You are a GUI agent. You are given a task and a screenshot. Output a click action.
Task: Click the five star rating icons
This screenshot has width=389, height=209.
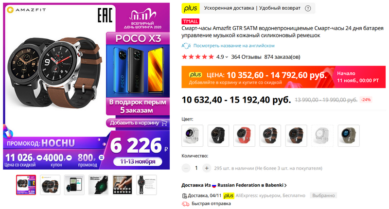click(198, 57)
